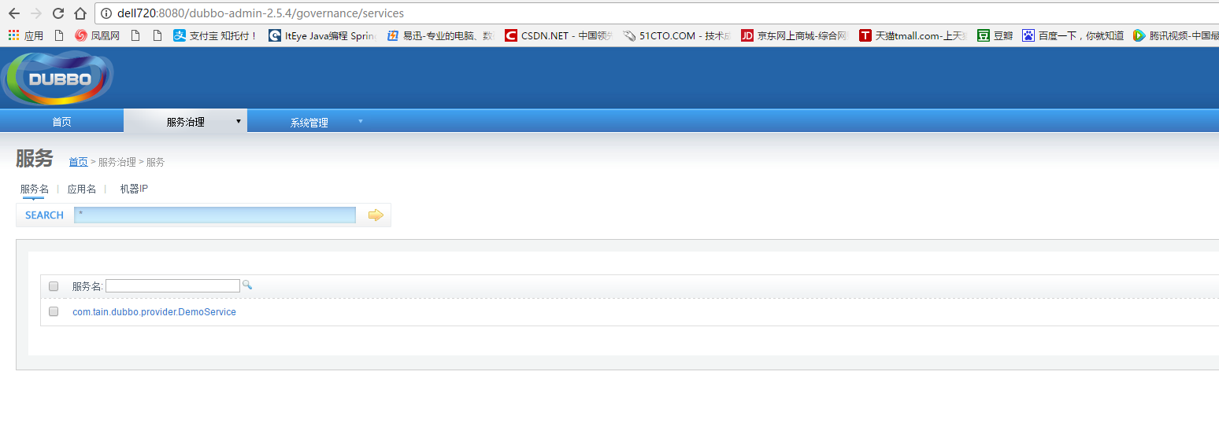1219x434 pixels.
Task: Click the SEARCH text input box
Action: tap(215, 215)
